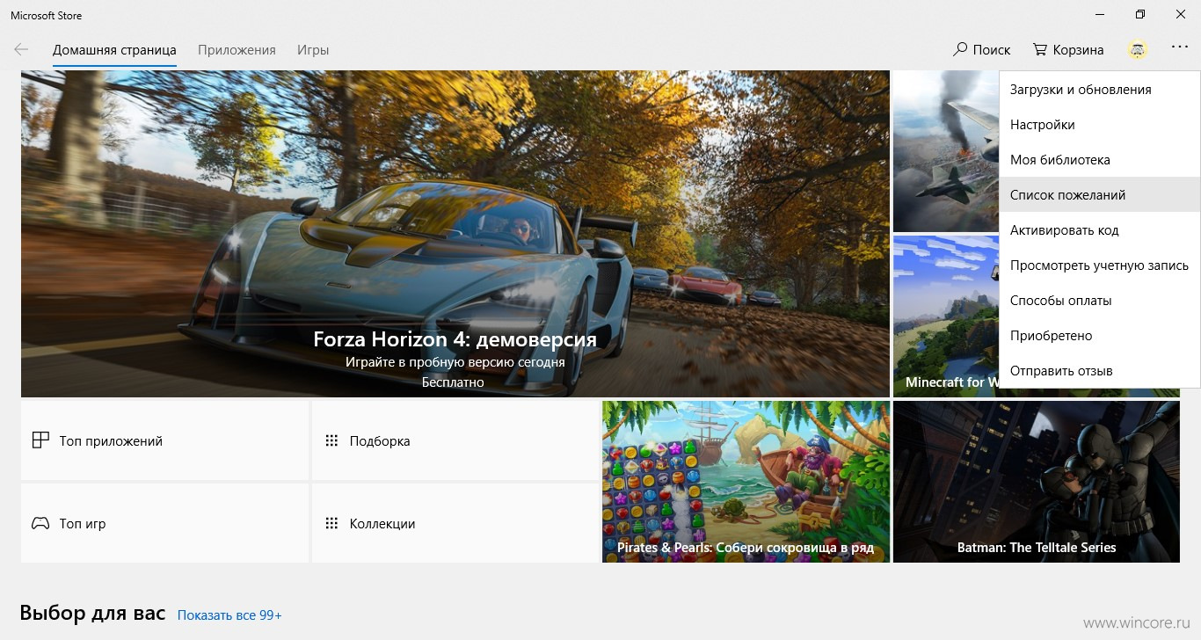Click the Forza Horizon 4: демоверсия title
This screenshot has width=1201, height=640.
click(x=455, y=339)
